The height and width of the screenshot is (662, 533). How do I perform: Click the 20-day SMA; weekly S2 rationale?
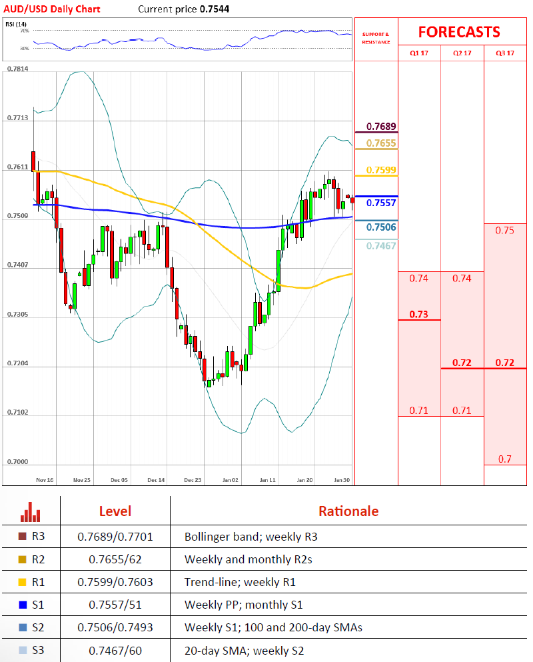click(x=244, y=651)
